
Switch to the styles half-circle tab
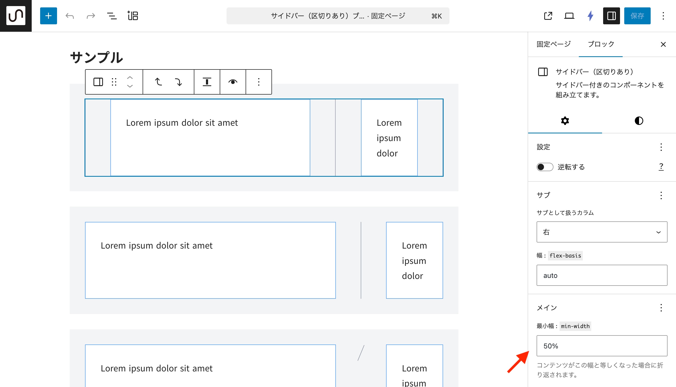tap(639, 121)
